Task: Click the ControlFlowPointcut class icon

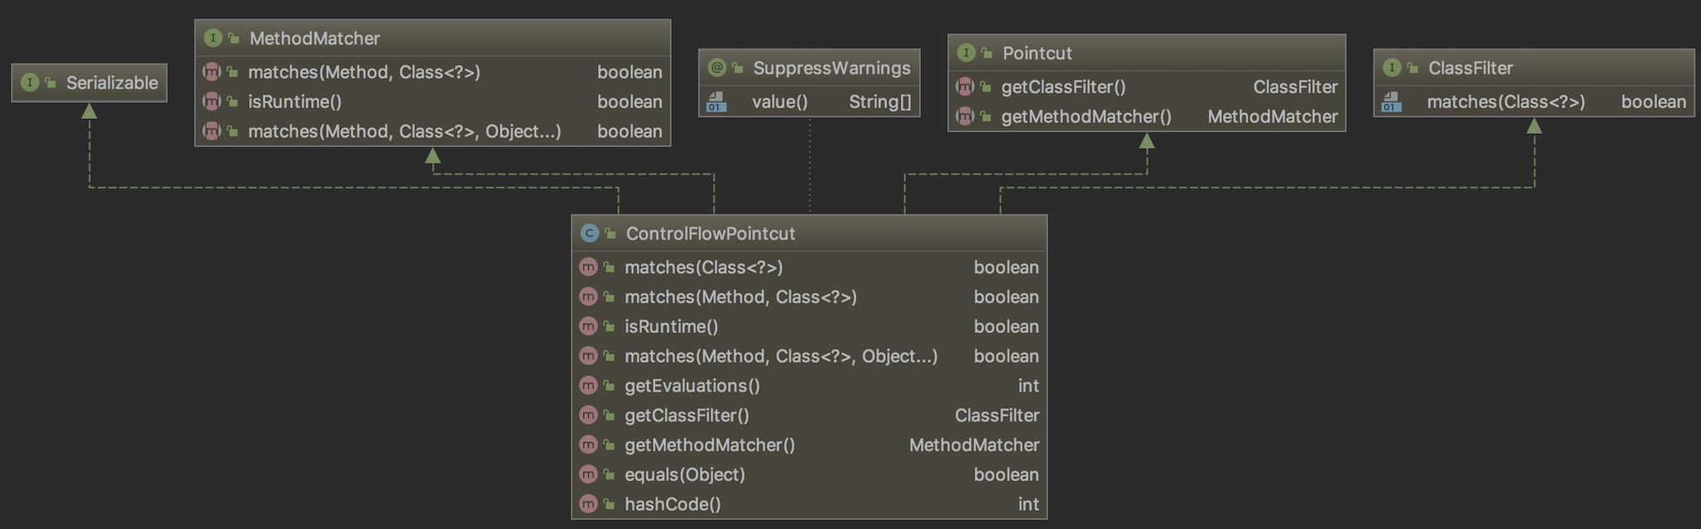Action: 589,233
